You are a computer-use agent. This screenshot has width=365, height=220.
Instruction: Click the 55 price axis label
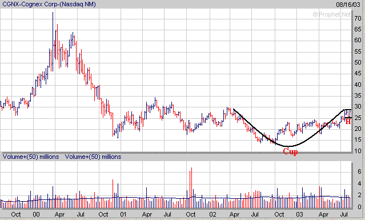[x=358, y=51]
